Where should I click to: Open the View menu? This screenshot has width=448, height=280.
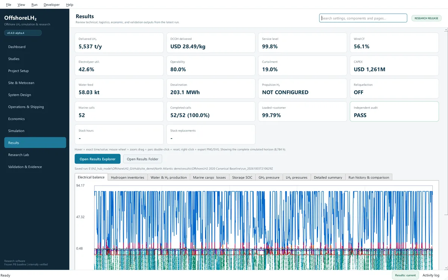(x=21, y=4)
